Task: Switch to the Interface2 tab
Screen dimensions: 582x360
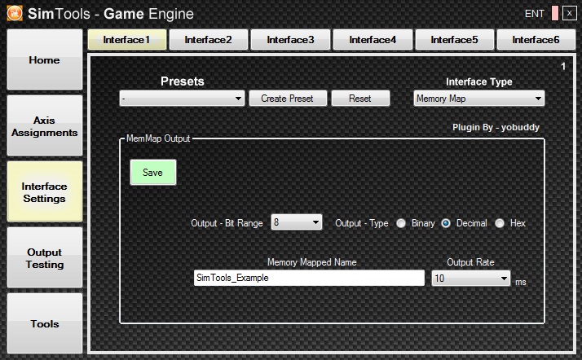Action: (x=208, y=39)
